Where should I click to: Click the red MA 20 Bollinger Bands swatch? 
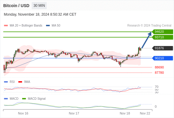(6, 26)
